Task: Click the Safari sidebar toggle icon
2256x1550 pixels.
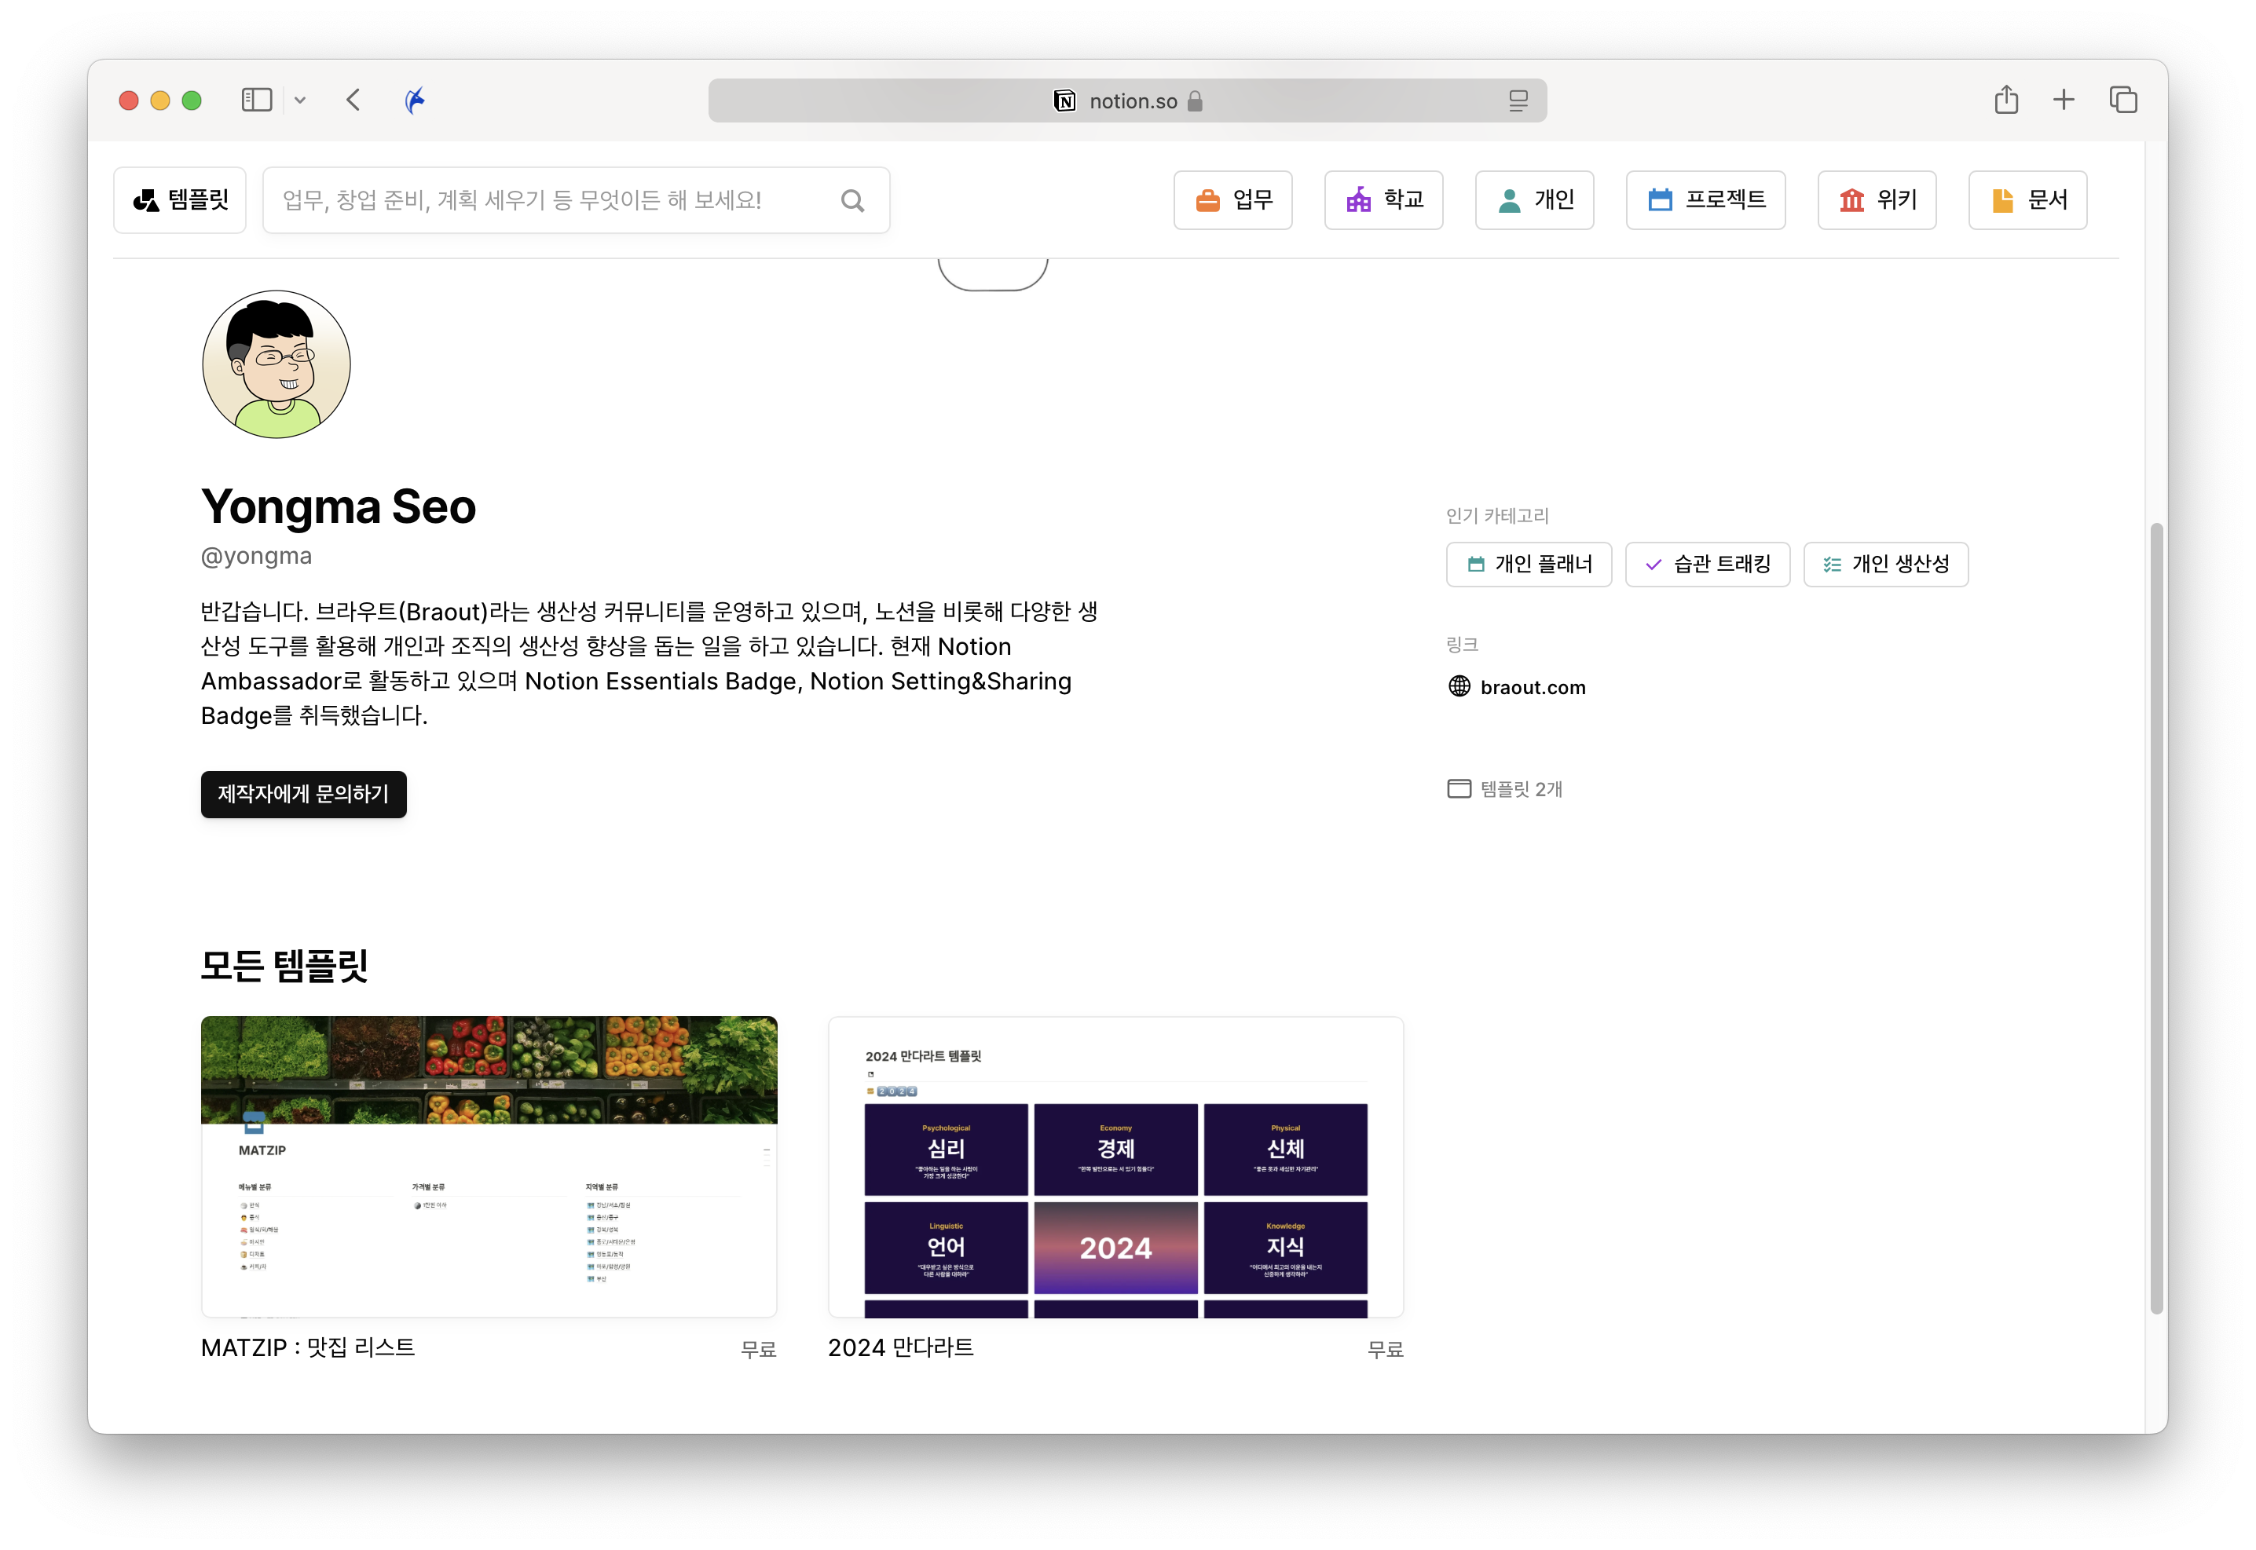Action: click(x=257, y=100)
